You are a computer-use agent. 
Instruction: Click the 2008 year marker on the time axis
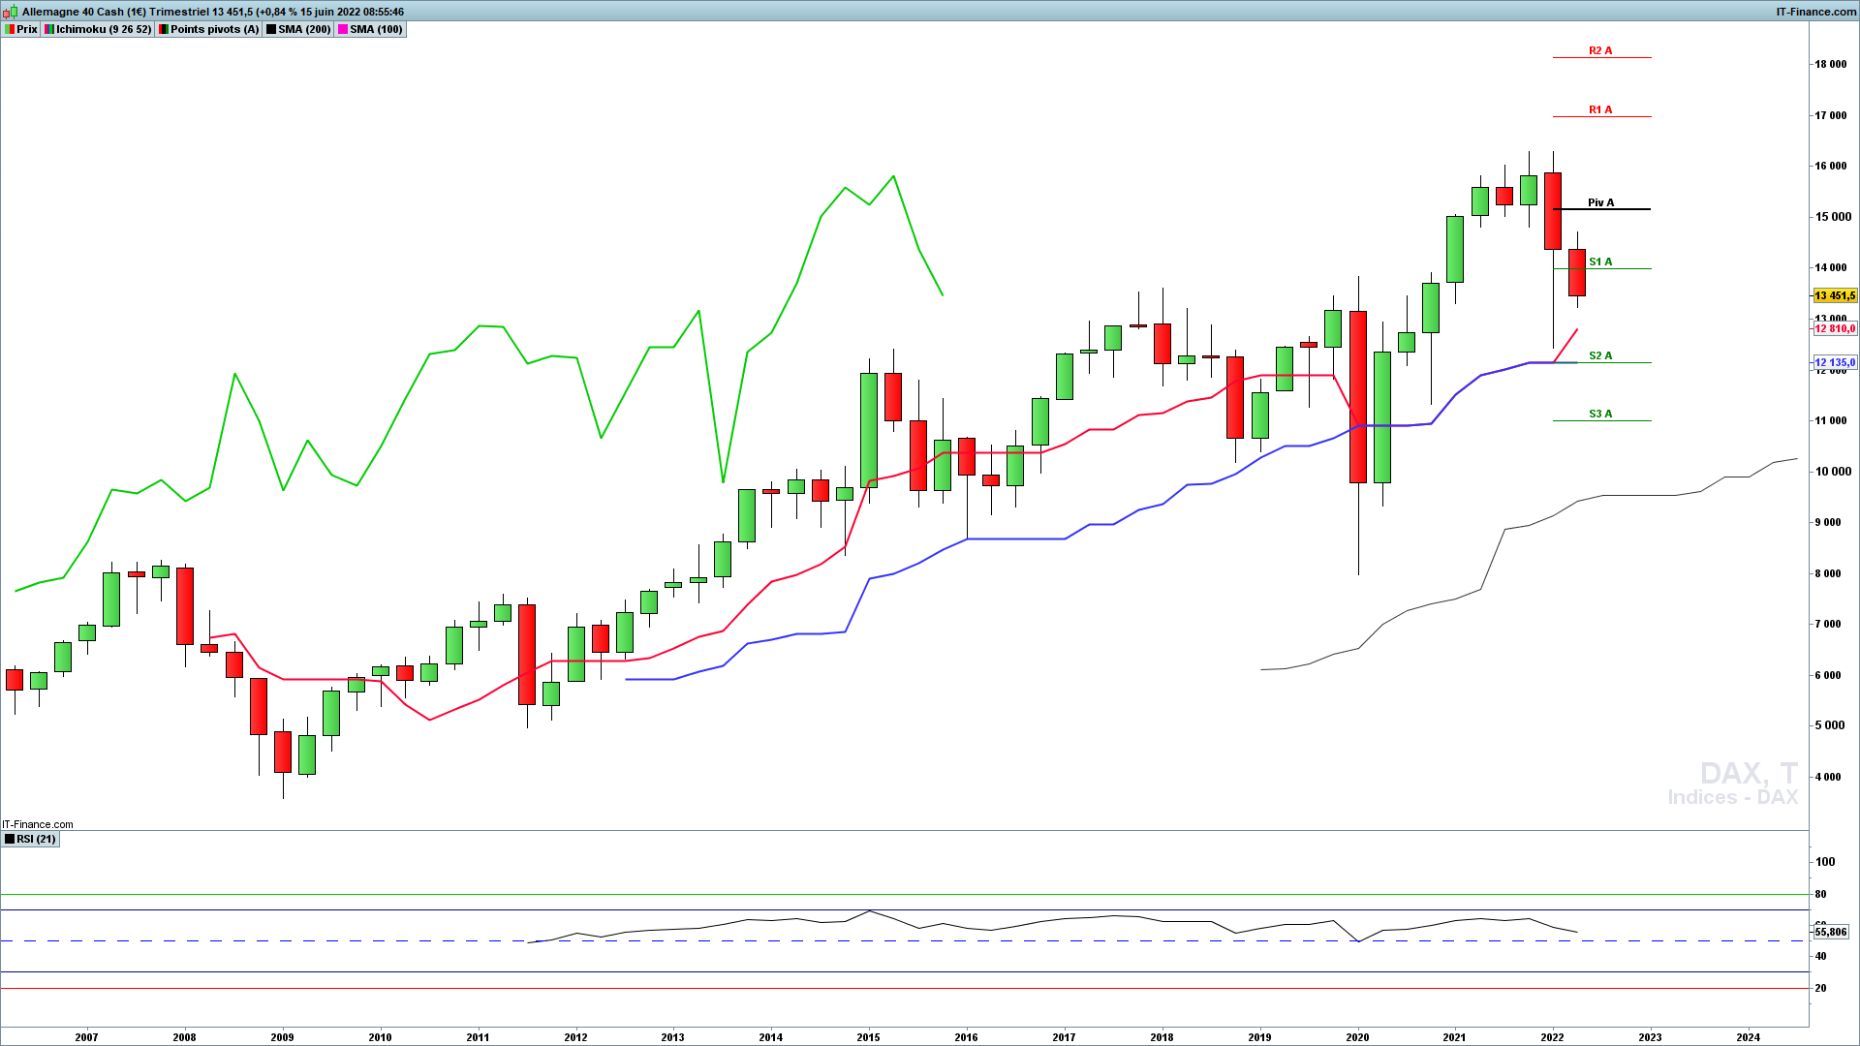click(x=184, y=1037)
